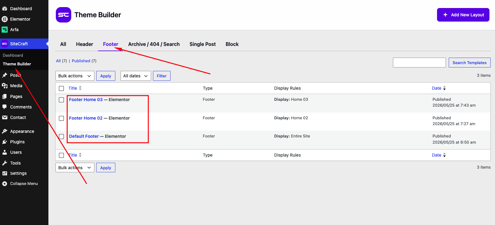
Task: Click the Tools wrench icon
Action: 5,163
